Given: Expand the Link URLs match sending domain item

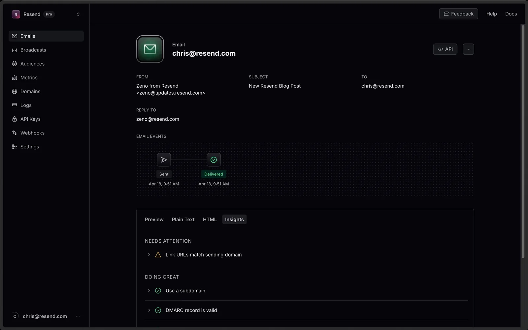Looking at the screenshot, I should [149, 255].
